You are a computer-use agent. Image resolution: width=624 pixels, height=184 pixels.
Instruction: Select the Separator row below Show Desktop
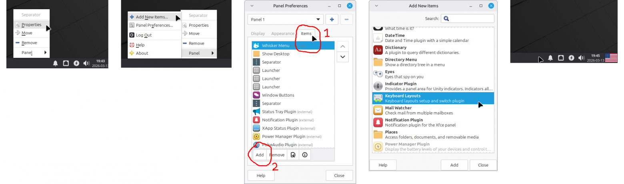coord(293,62)
